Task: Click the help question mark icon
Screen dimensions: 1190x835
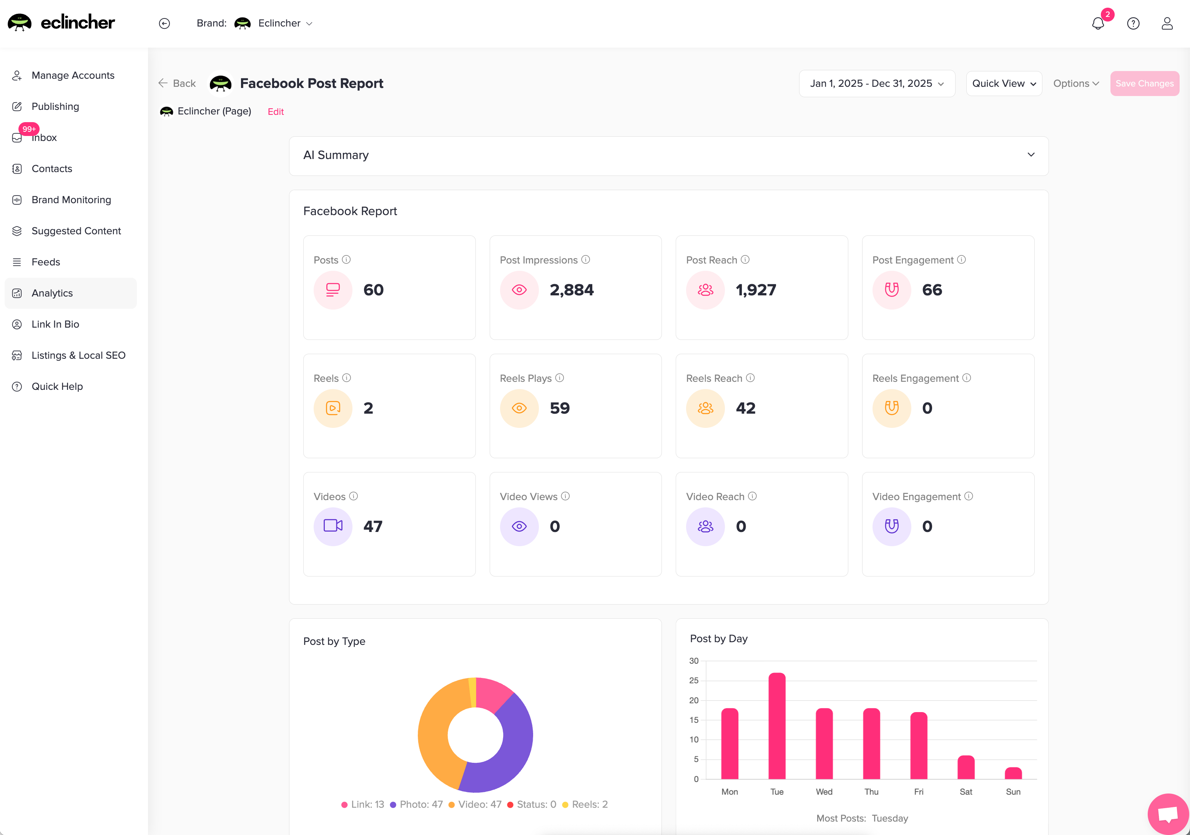Action: coord(1133,23)
